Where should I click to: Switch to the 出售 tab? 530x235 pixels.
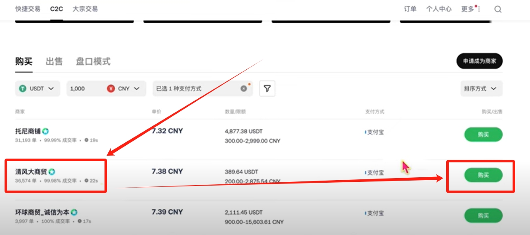tap(54, 62)
